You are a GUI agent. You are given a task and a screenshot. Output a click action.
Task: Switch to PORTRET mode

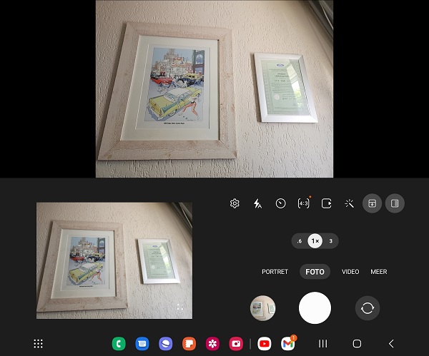pyautogui.click(x=275, y=272)
